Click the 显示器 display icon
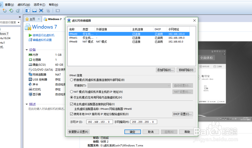252x148 pixels. tap(30, 94)
